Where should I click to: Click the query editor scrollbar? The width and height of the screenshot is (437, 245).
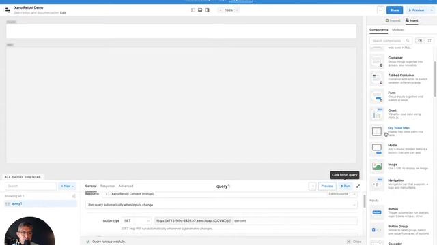coord(364,201)
